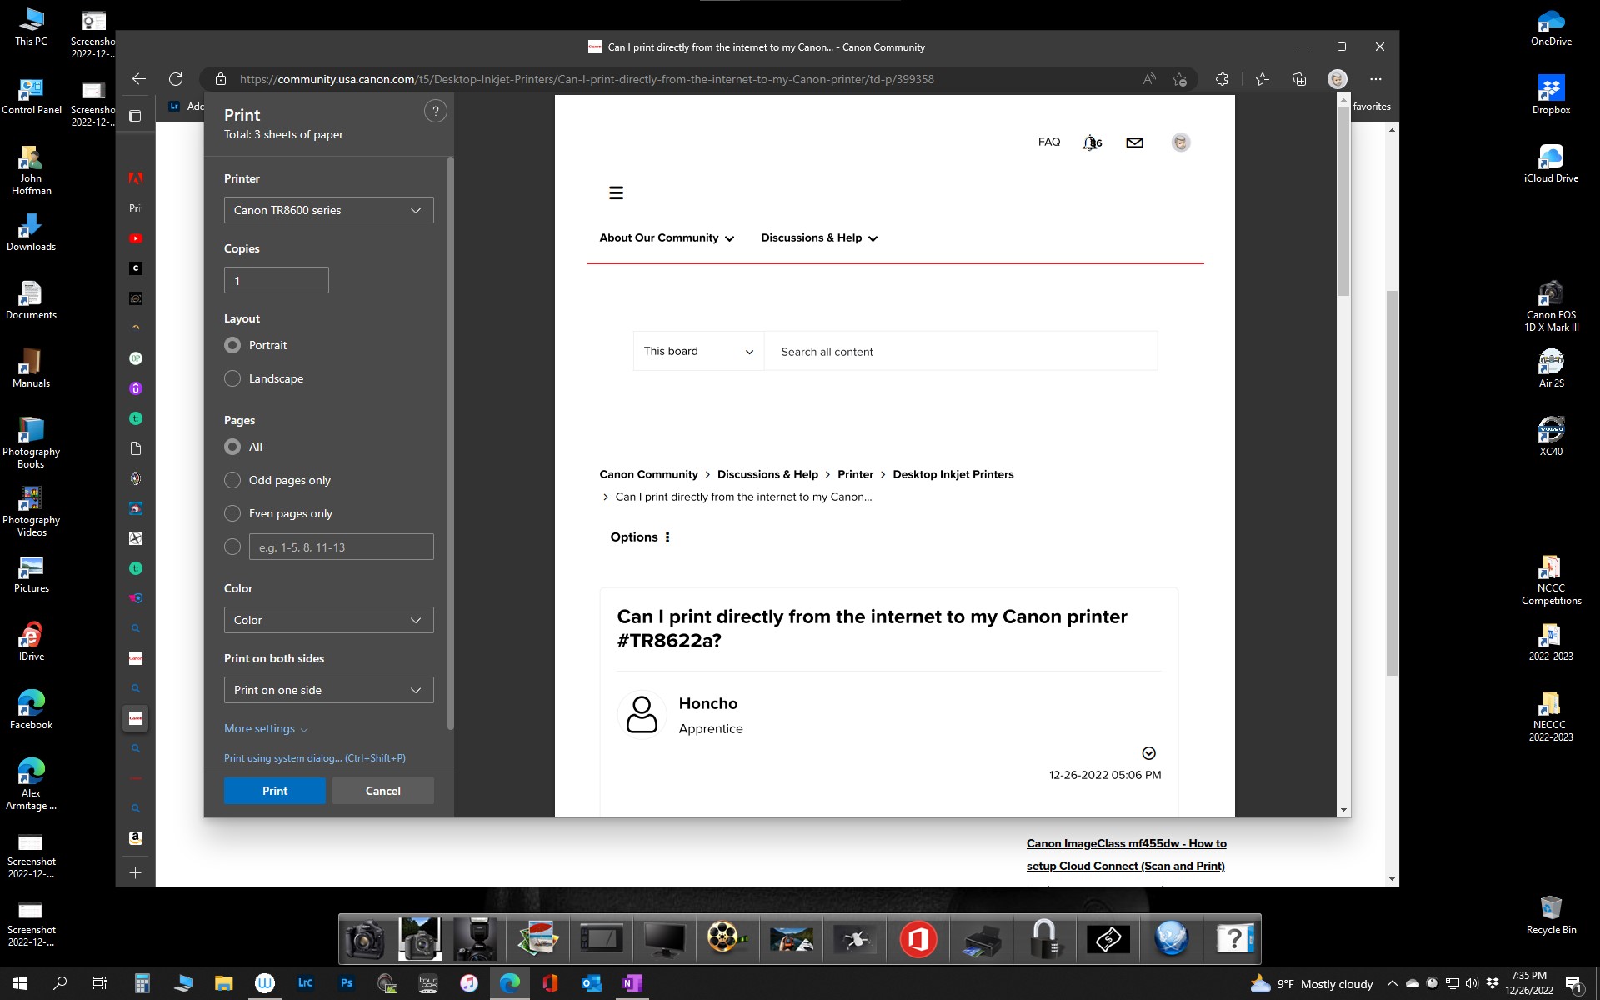Open the browser extensions puzzle icon
The height and width of the screenshot is (1000, 1600).
[x=1222, y=79]
